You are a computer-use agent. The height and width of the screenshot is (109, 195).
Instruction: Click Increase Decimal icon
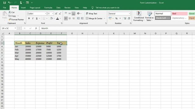pos(125,18)
